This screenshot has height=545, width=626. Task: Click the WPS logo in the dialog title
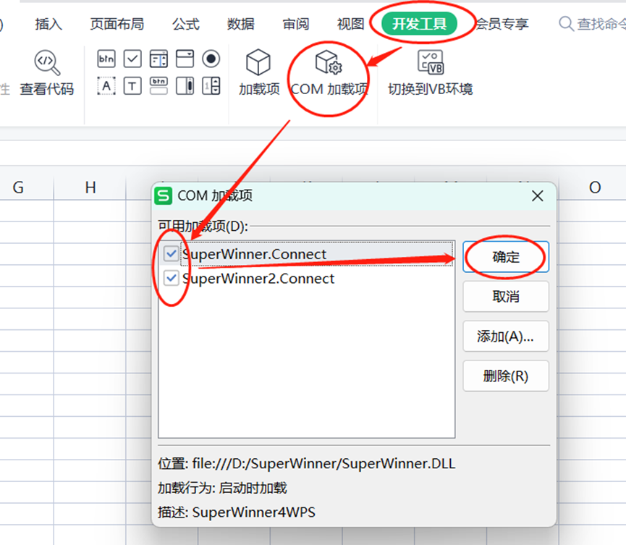tap(164, 195)
